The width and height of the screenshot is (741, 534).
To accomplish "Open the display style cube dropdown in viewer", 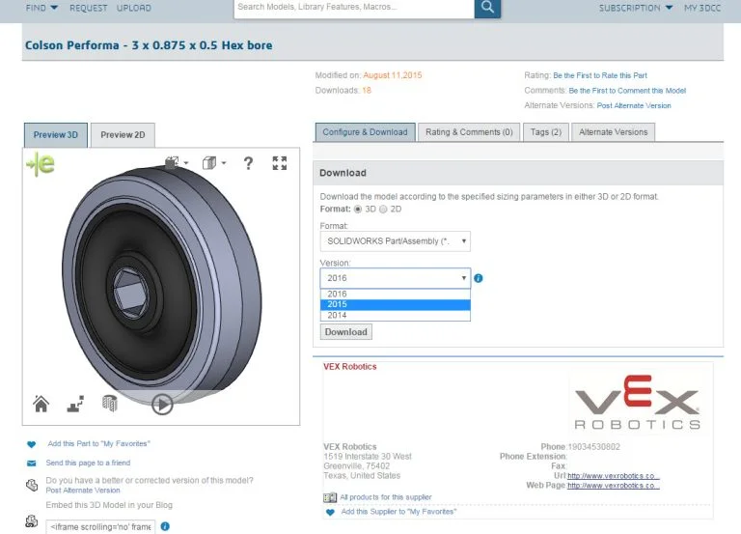I will (213, 163).
